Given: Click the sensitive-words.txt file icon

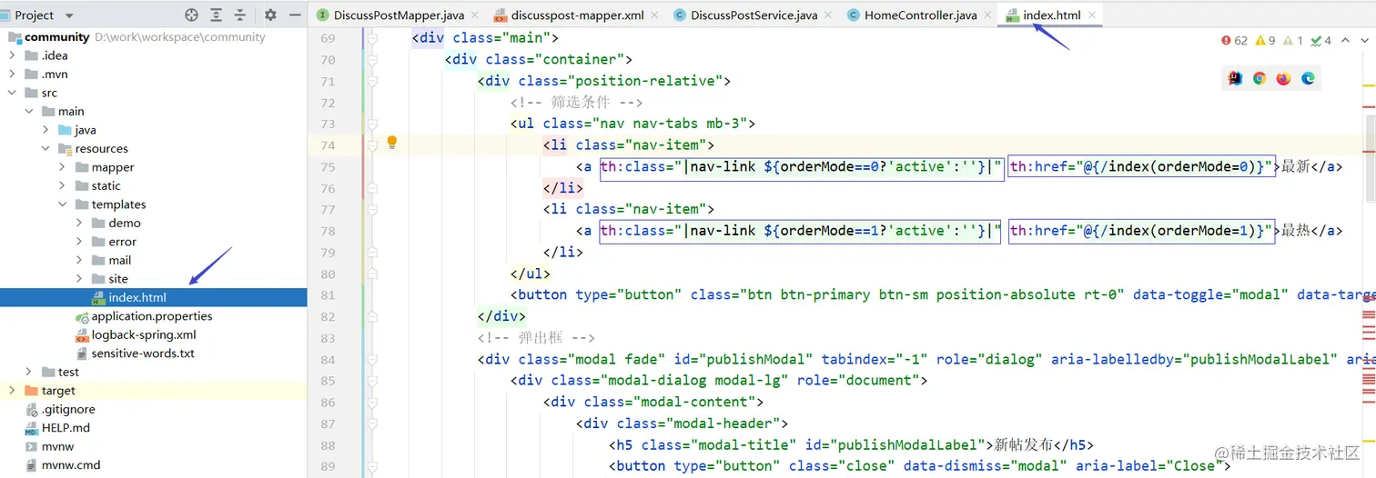Looking at the screenshot, I should coord(82,354).
